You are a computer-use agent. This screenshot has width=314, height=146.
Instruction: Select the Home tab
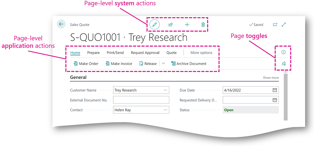pyautogui.click(x=75, y=53)
